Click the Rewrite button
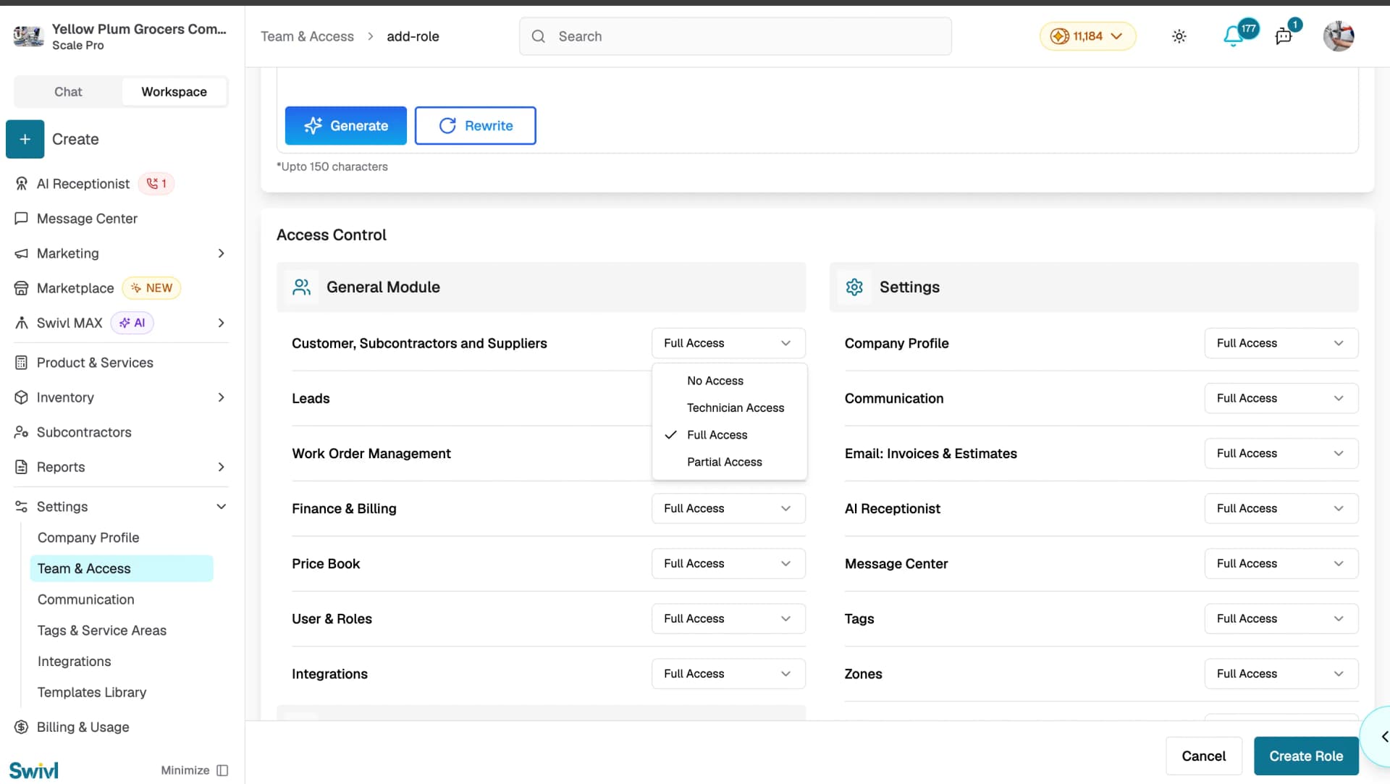Screen dimensions: 1390x784 tap(476, 126)
